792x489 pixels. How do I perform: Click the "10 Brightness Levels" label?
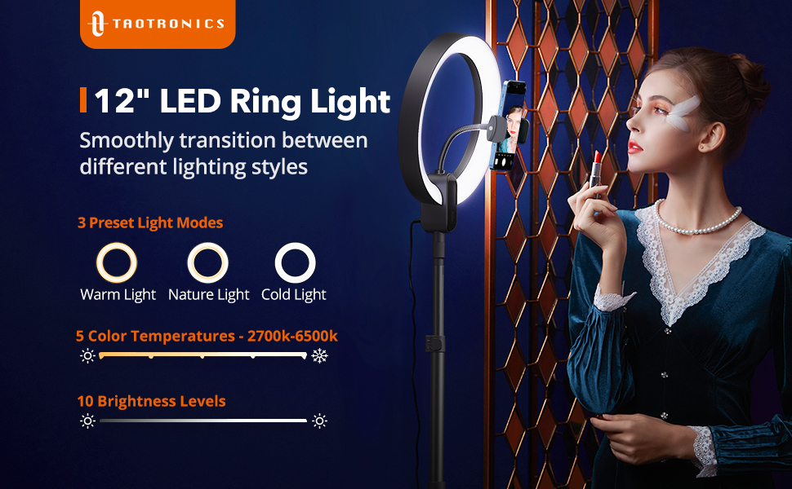[152, 401]
